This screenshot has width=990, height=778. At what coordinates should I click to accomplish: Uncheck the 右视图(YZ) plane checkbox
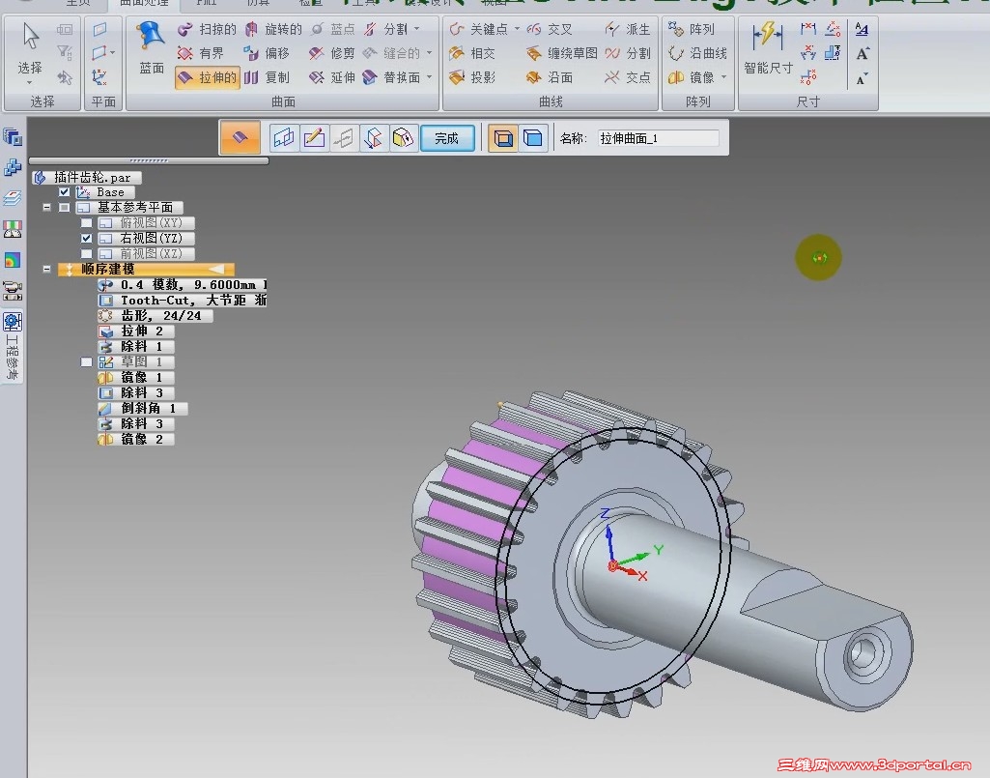(x=87, y=239)
